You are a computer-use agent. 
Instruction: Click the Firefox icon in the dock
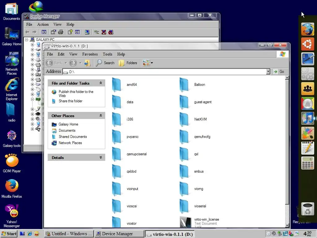(x=307, y=29)
